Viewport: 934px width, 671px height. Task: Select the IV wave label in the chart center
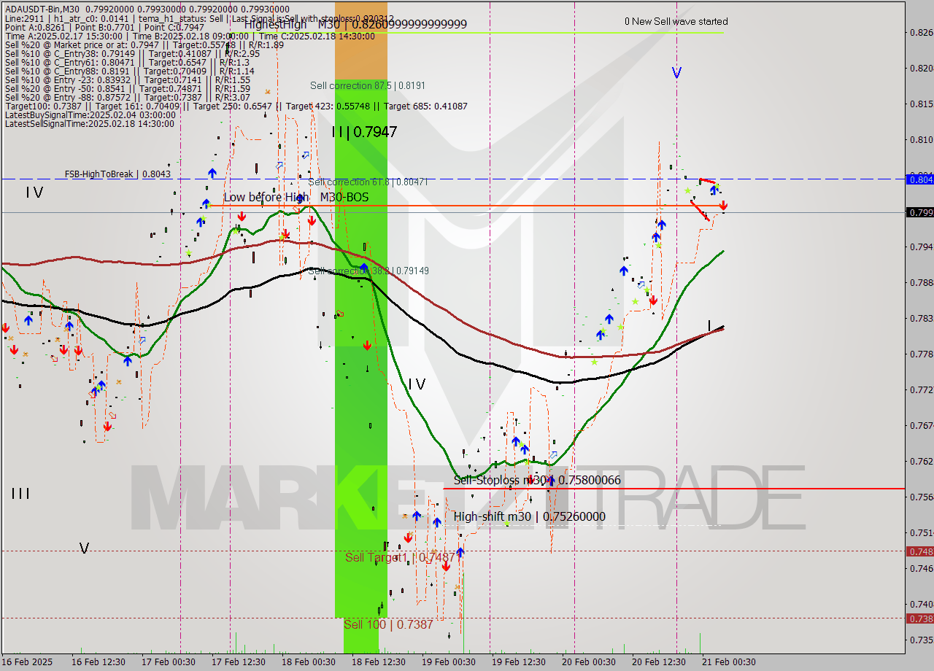coord(417,384)
